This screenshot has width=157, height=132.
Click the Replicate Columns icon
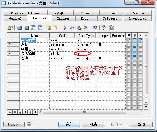tap(40, 28)
